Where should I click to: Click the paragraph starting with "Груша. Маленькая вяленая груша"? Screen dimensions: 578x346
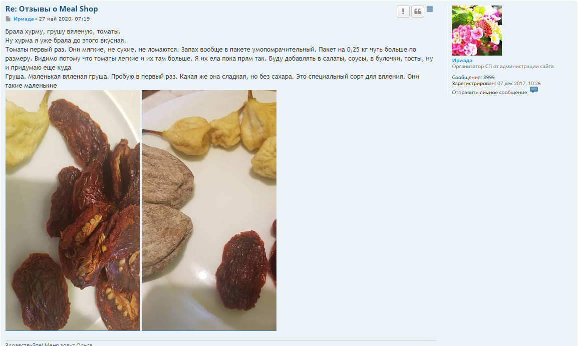tap(212, 81)
